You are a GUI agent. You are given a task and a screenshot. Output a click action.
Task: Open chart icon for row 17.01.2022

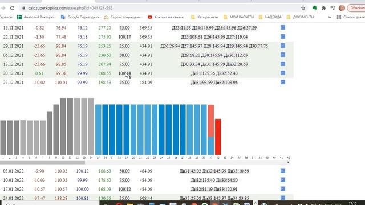coord(283,188)
